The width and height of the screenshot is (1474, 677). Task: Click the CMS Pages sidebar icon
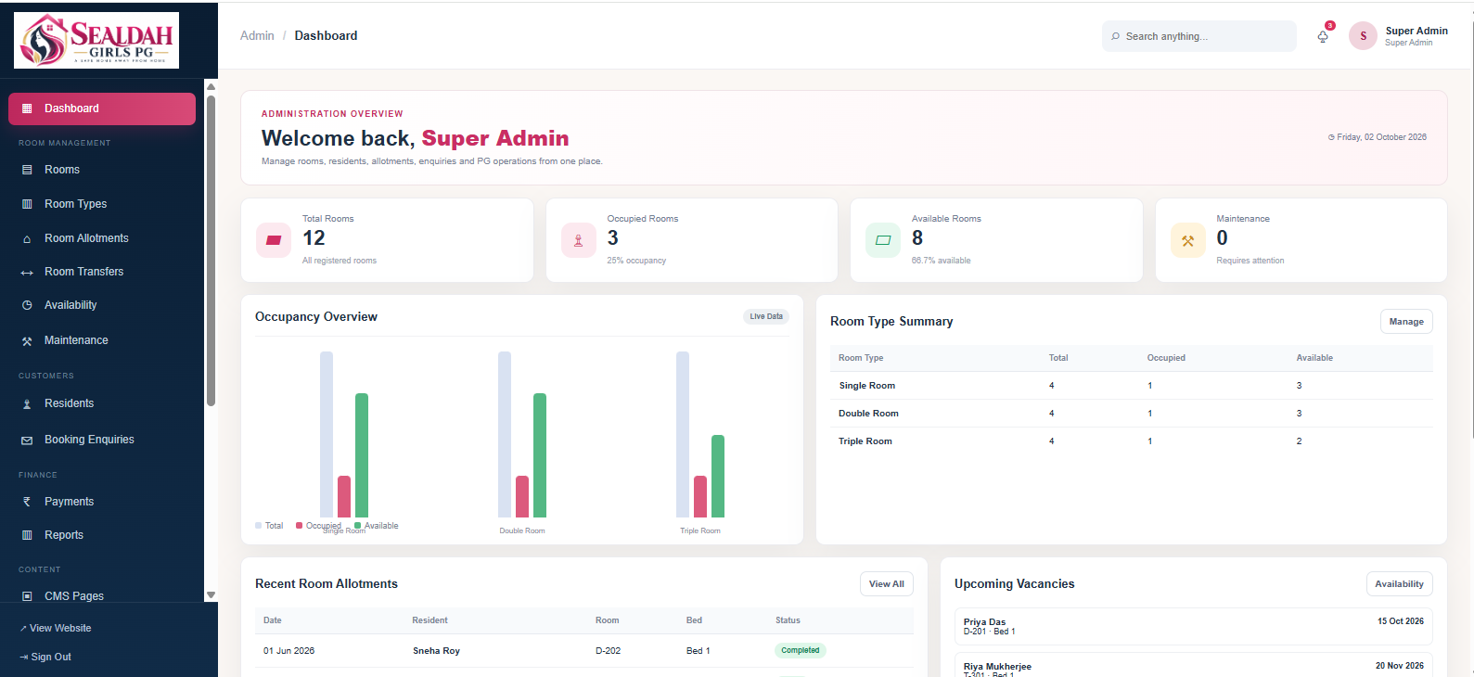coord(27,596)
